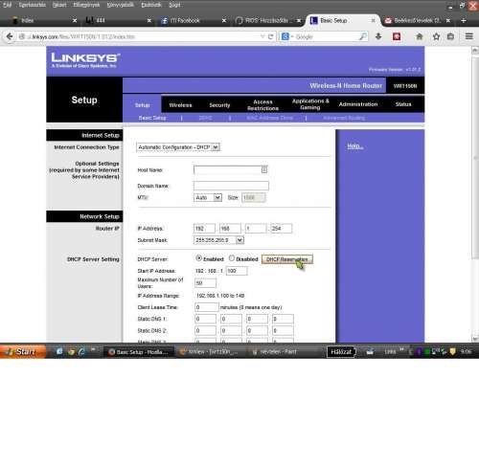Viewport: 479px width, 467px height.
Task: Open the Halozat taskbar toolbar
Action: [x=341, y=351]
